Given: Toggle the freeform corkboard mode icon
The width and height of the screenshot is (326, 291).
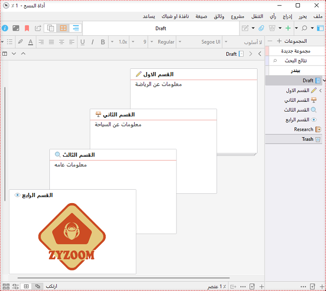Looking at the screenshot, I should 38,286.
